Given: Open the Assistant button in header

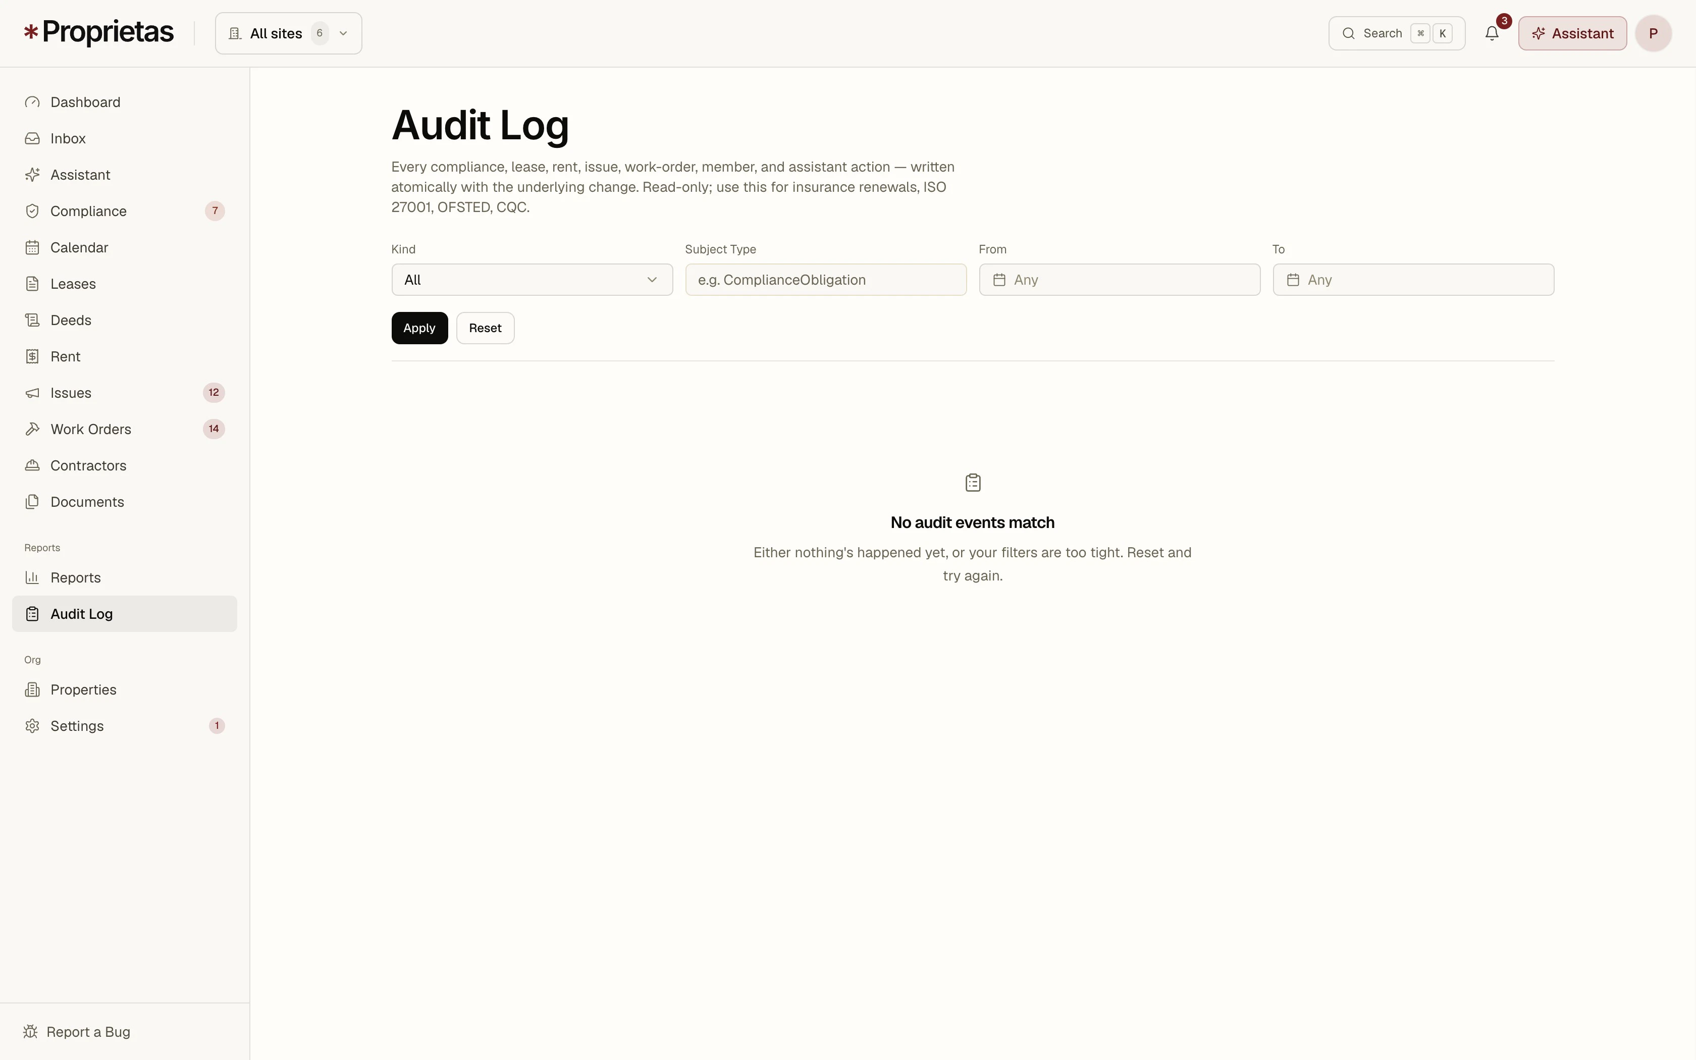Looking at the screenshot, I should coord(1573,34).
